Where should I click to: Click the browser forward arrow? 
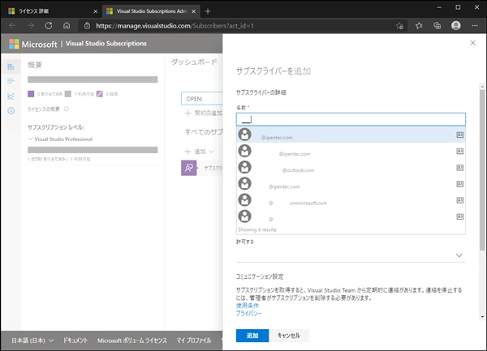point(31,26)
